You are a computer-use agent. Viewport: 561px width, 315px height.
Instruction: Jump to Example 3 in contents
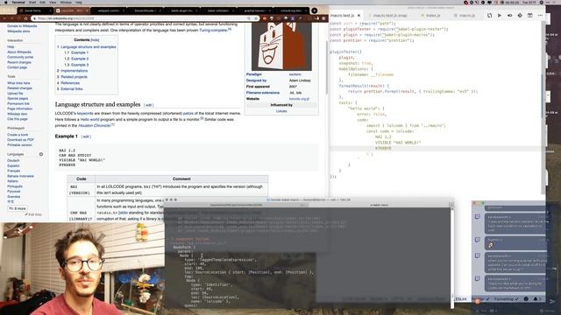[80, 65]
